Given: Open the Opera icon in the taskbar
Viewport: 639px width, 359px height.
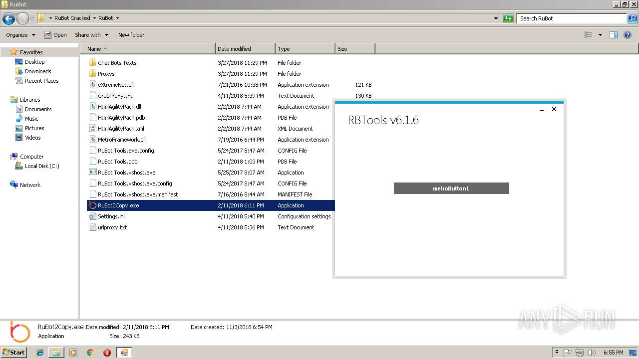Looking at the screenshot, I should [x=107, y=353].
